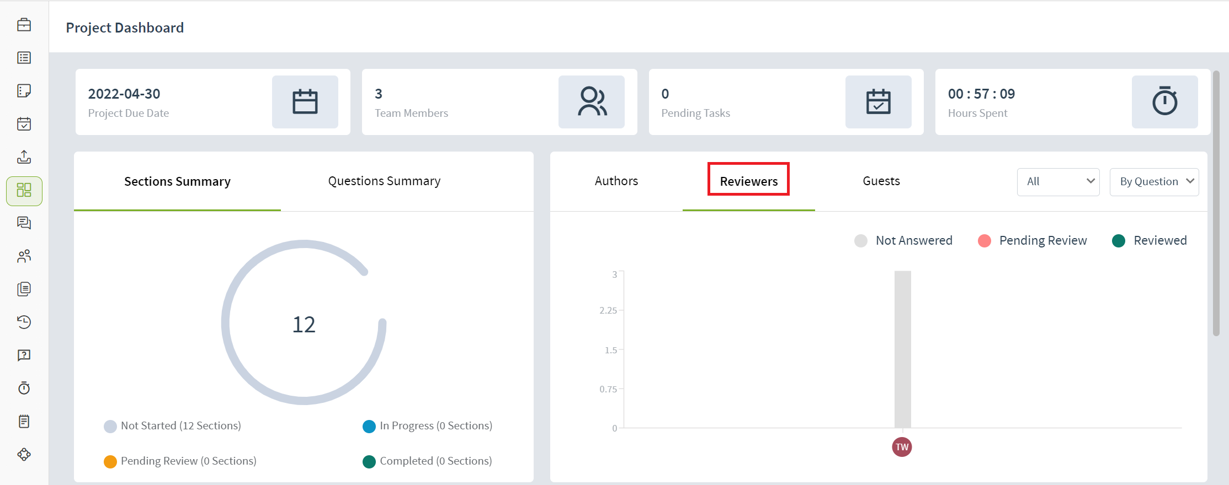
Task: Select the Reviewers tab
Action: point(749,181)
